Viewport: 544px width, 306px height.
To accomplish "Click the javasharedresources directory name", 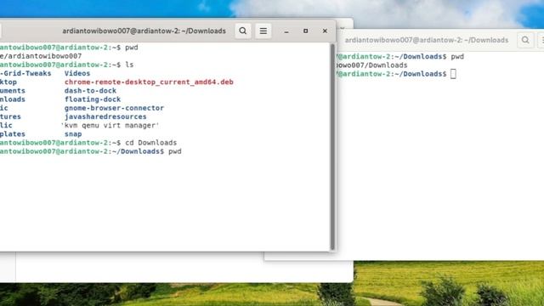I will pos(105,117).
